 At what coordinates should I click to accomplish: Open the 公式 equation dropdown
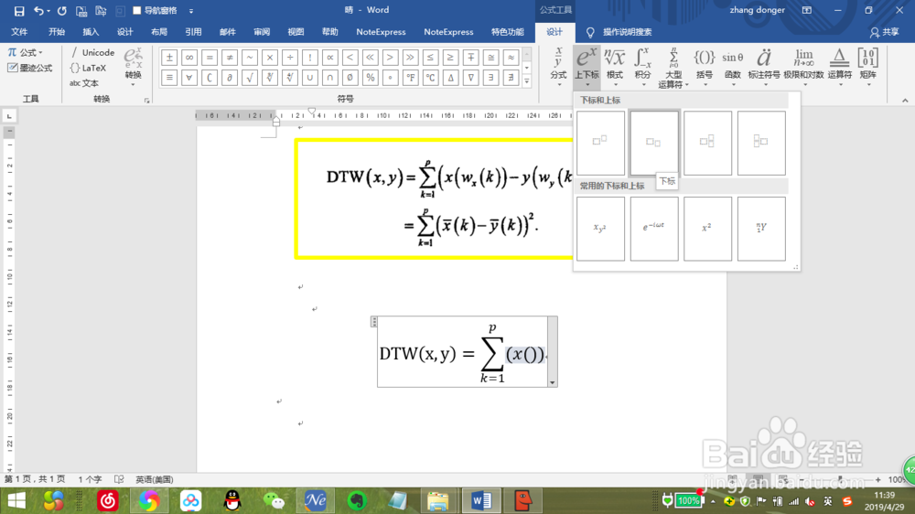point(25,52)
